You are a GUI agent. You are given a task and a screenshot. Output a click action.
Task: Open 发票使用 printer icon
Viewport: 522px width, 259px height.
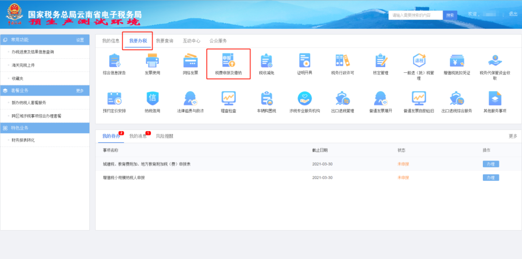[x=152, y=61]
